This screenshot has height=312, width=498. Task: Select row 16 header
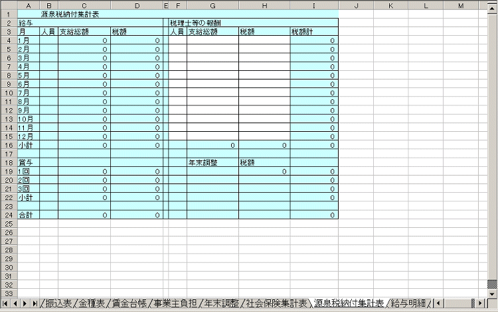tap(8, 144)
